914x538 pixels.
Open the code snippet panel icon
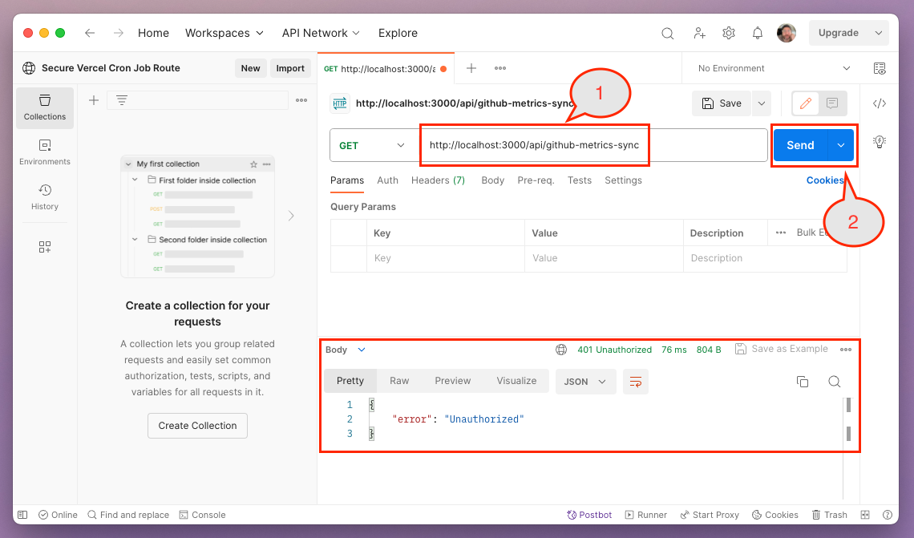coord(880,103)
